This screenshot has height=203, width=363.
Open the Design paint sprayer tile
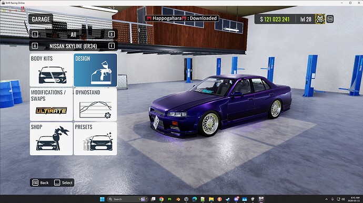95,70
